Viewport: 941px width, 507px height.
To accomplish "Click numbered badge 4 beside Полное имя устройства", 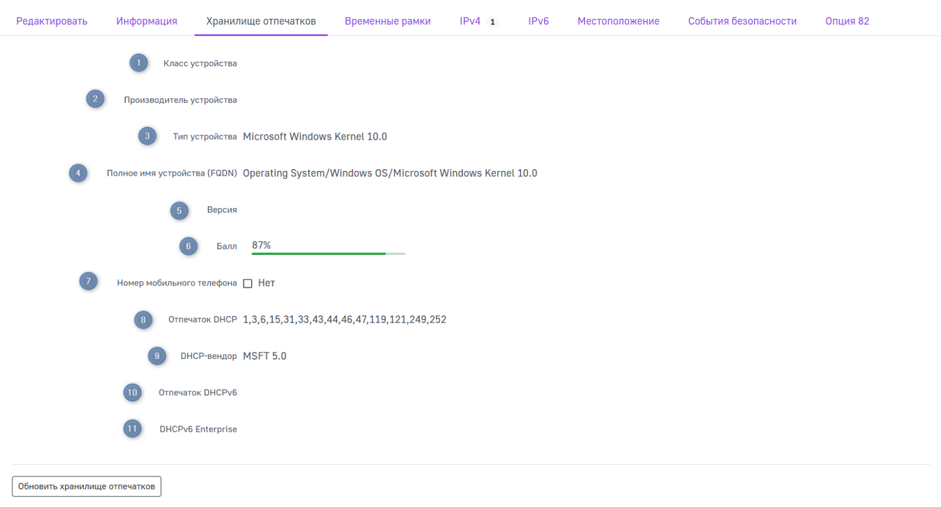I will click(78, 173).
